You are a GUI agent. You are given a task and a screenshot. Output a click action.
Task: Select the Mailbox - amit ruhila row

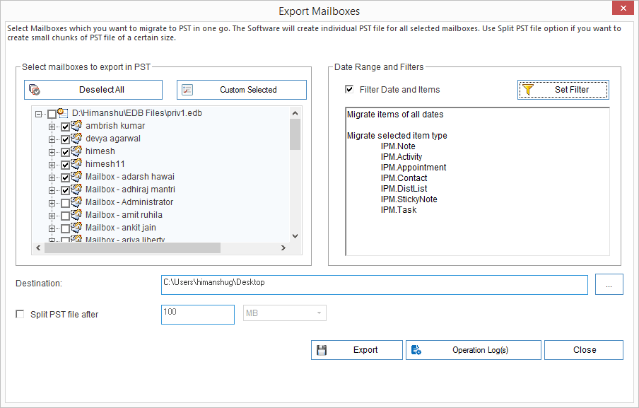click(124, 215)
